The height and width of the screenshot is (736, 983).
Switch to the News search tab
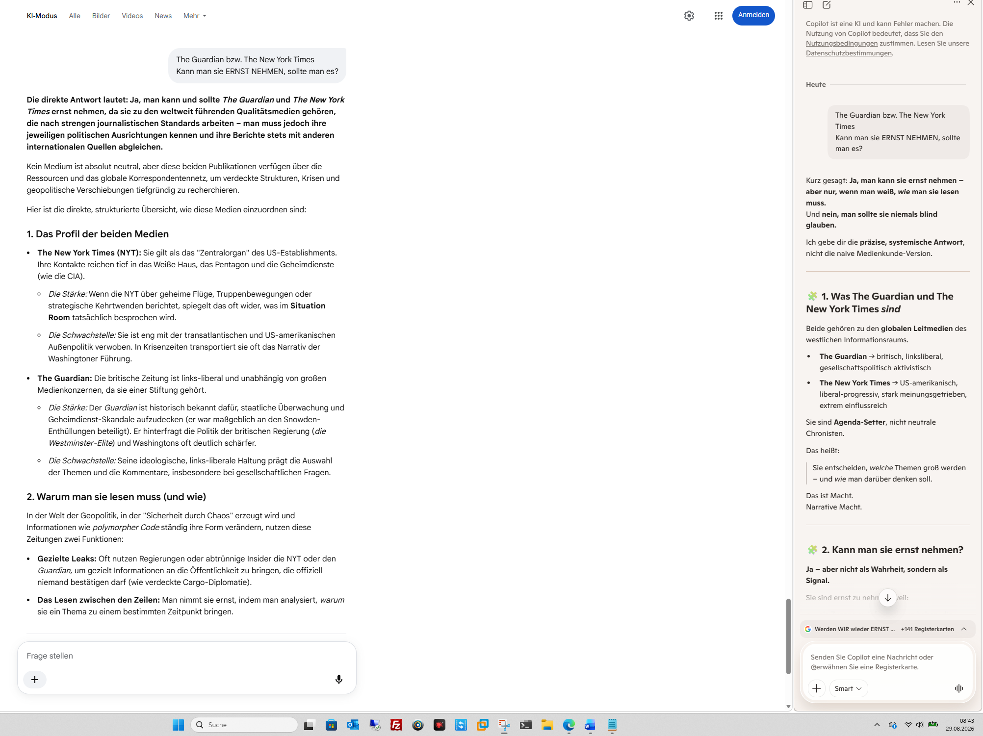[163, 16]
